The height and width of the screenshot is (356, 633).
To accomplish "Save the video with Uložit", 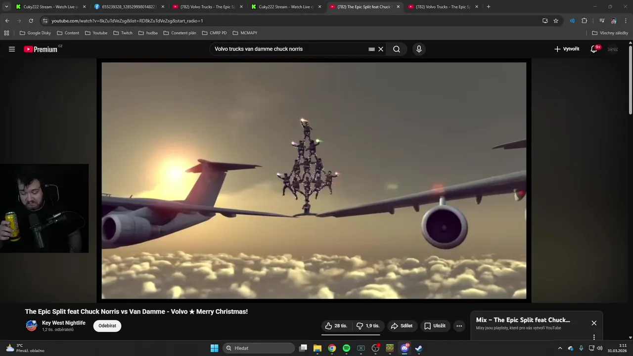I will 435,326.
